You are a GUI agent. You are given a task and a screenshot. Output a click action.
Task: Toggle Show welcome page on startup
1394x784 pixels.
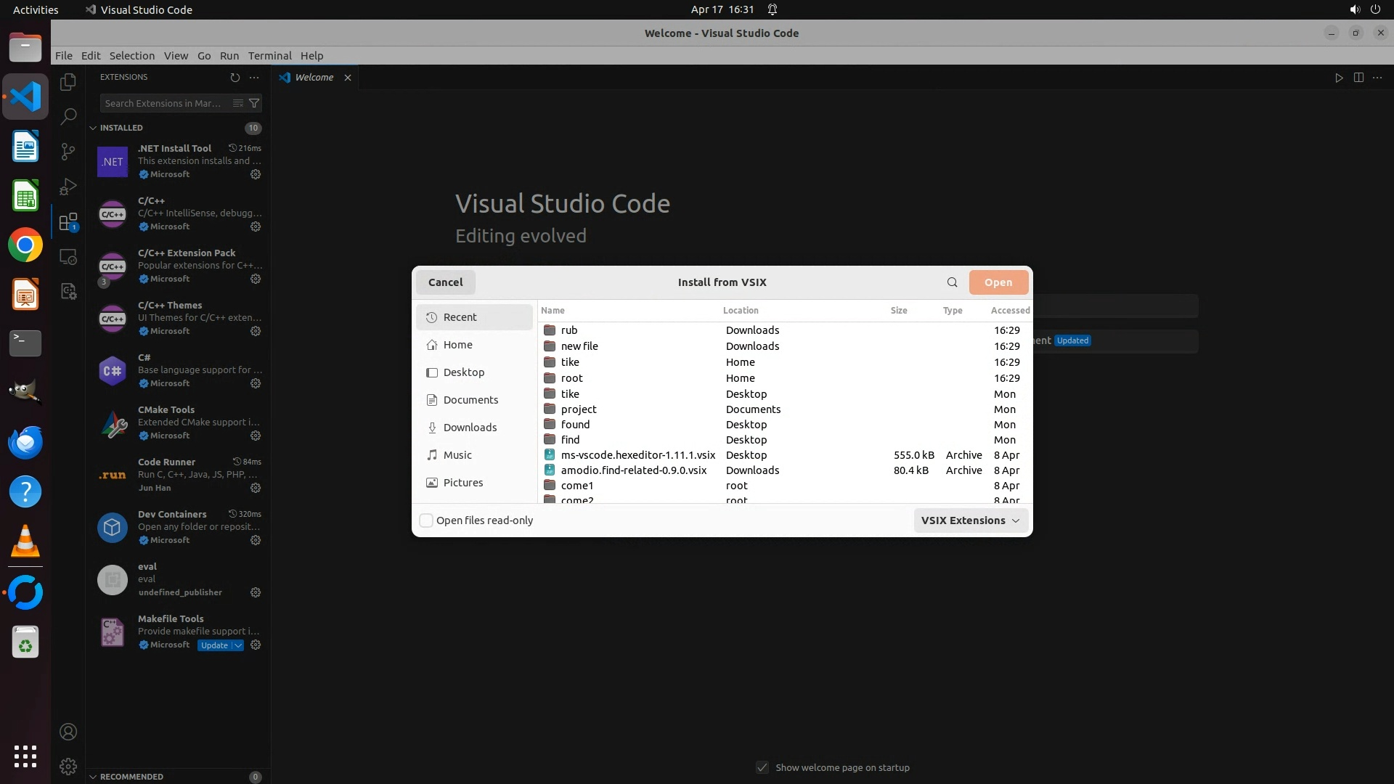point(762,767)
